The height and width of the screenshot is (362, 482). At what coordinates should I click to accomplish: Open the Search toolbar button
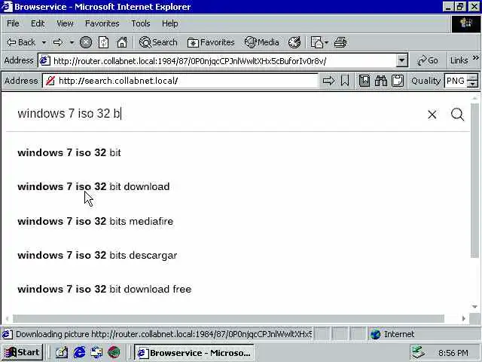[158, 42]
